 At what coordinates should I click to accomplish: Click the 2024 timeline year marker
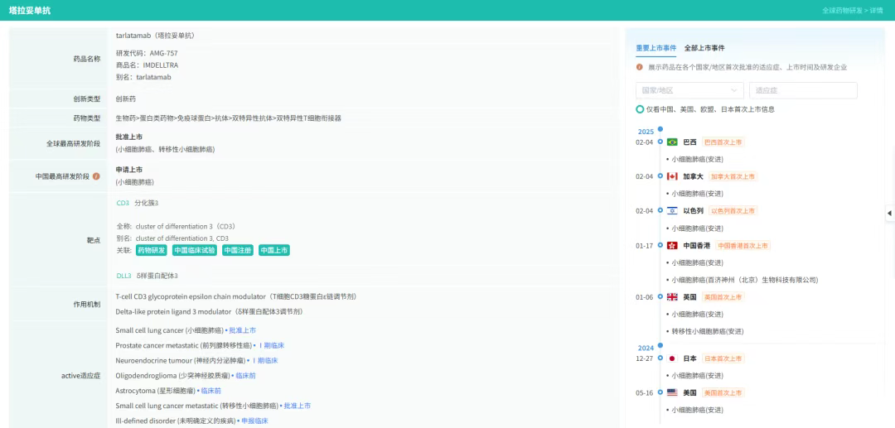646,348
